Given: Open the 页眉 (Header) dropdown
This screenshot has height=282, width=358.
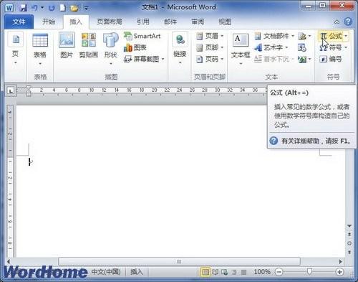Looking at the screenshot, I should (x=210, y=36).
